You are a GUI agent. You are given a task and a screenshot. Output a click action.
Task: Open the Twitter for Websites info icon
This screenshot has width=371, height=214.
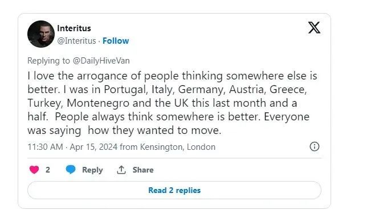[x=315, y=146]
